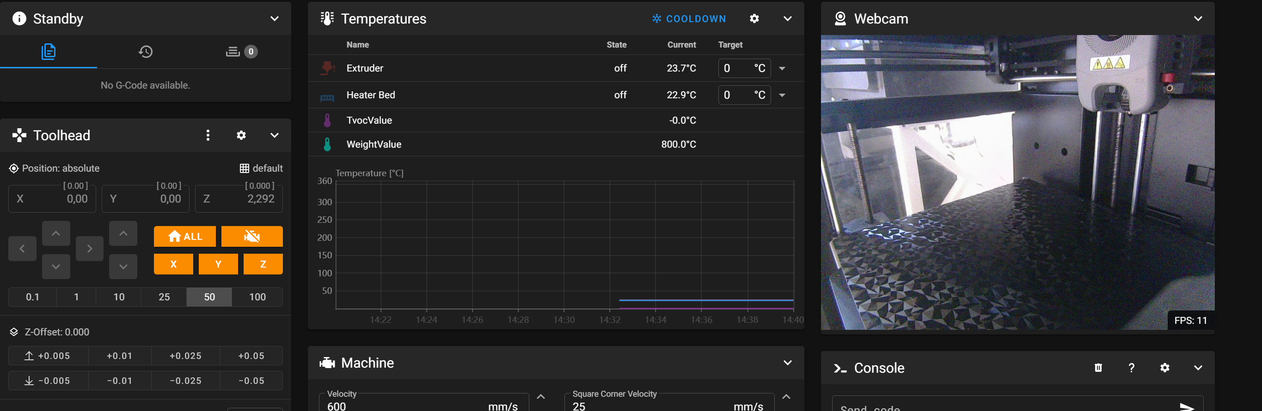Image resolution: width=1262 pixels, height=411 pixels.
Task: Click the Standby info icon
Action: click(x=19, y=18)
